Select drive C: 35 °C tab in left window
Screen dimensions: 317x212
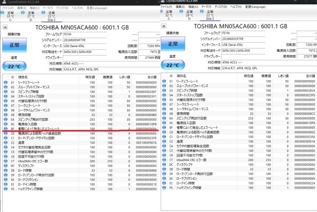point(8,16)
